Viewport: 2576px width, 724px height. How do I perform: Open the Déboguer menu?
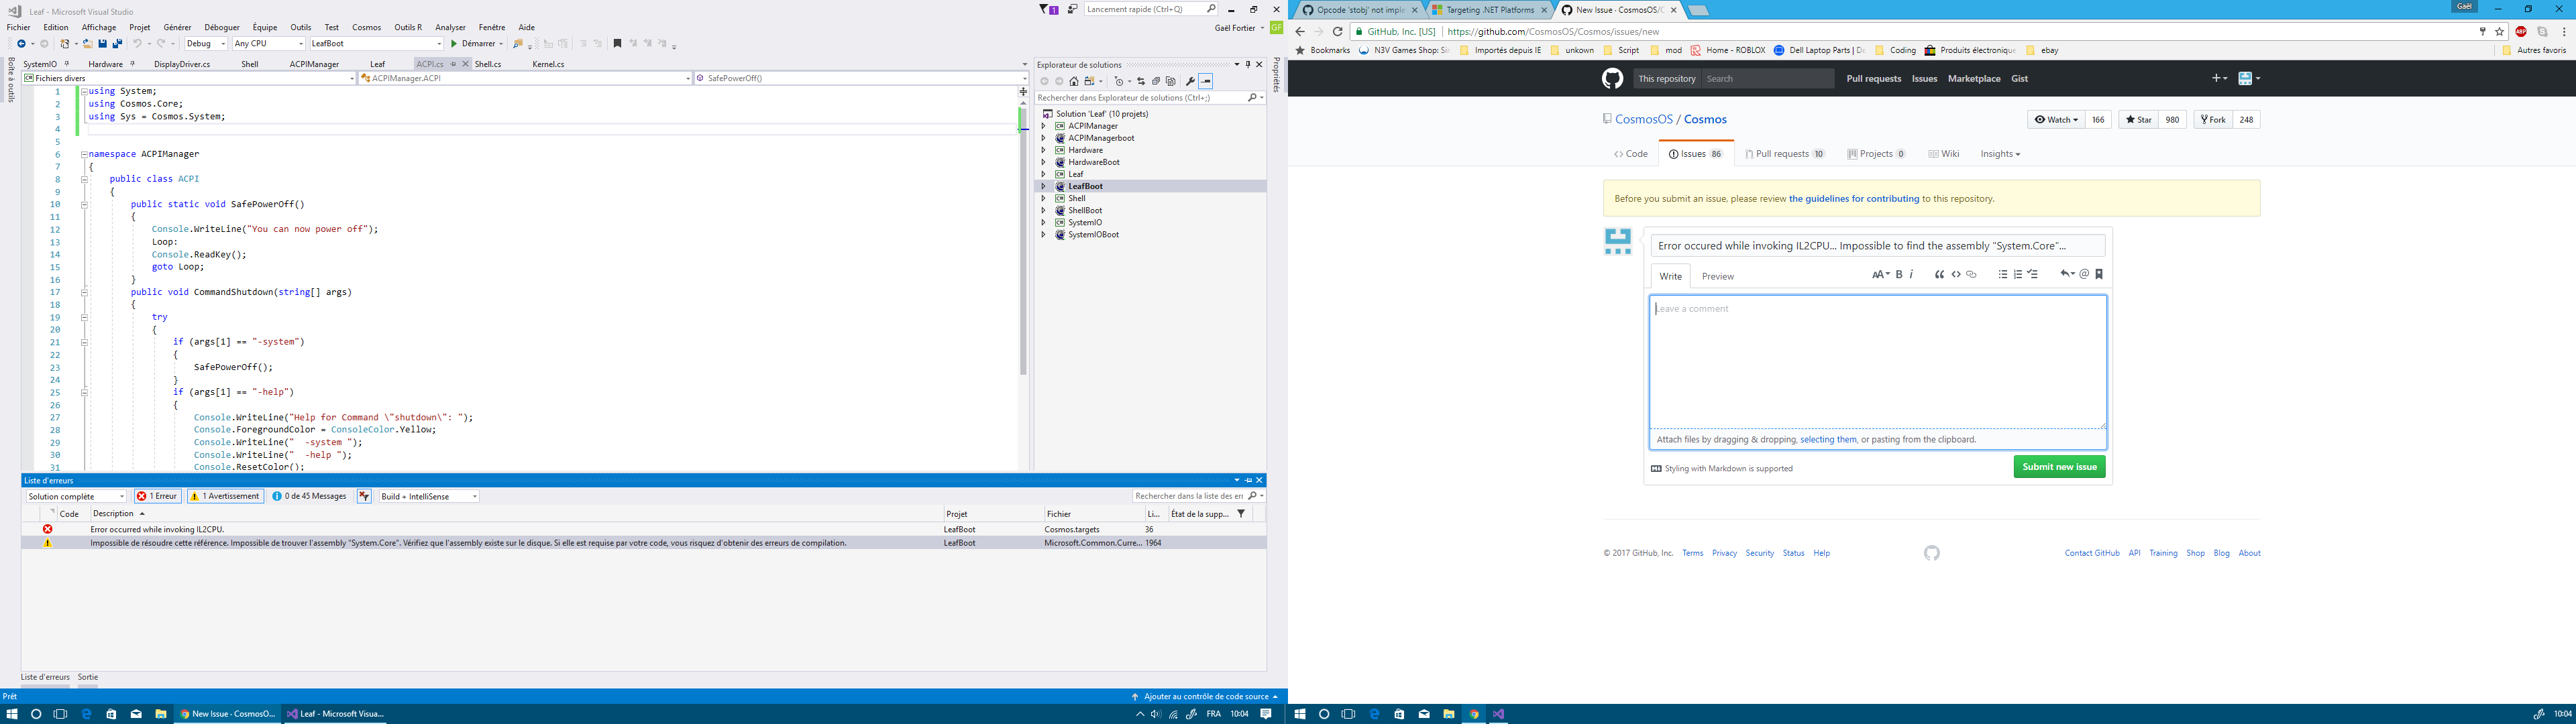pyautogui.click(x=221, y=28)
